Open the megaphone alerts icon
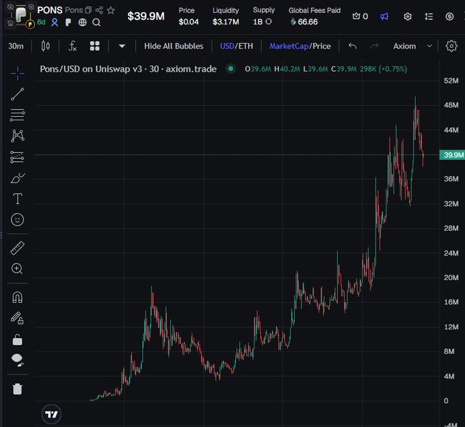Screen dimensions: 465x427 (x=384, y=16)
